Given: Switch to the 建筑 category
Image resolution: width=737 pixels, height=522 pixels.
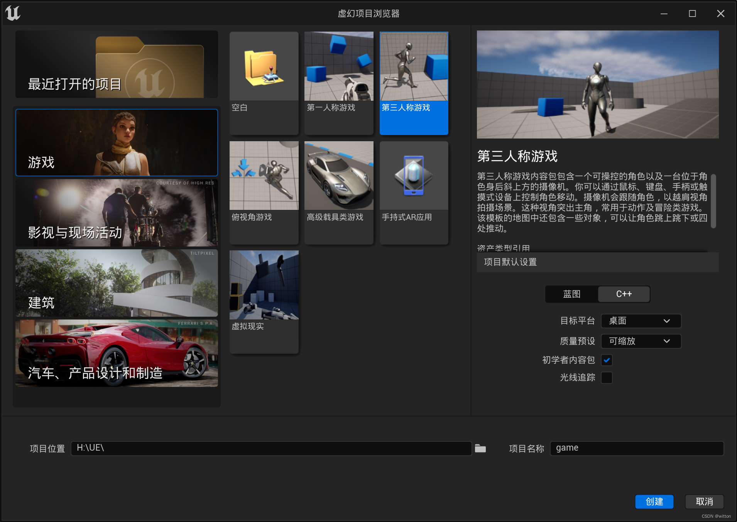Looking at the screenshot, I should point(116,283).
